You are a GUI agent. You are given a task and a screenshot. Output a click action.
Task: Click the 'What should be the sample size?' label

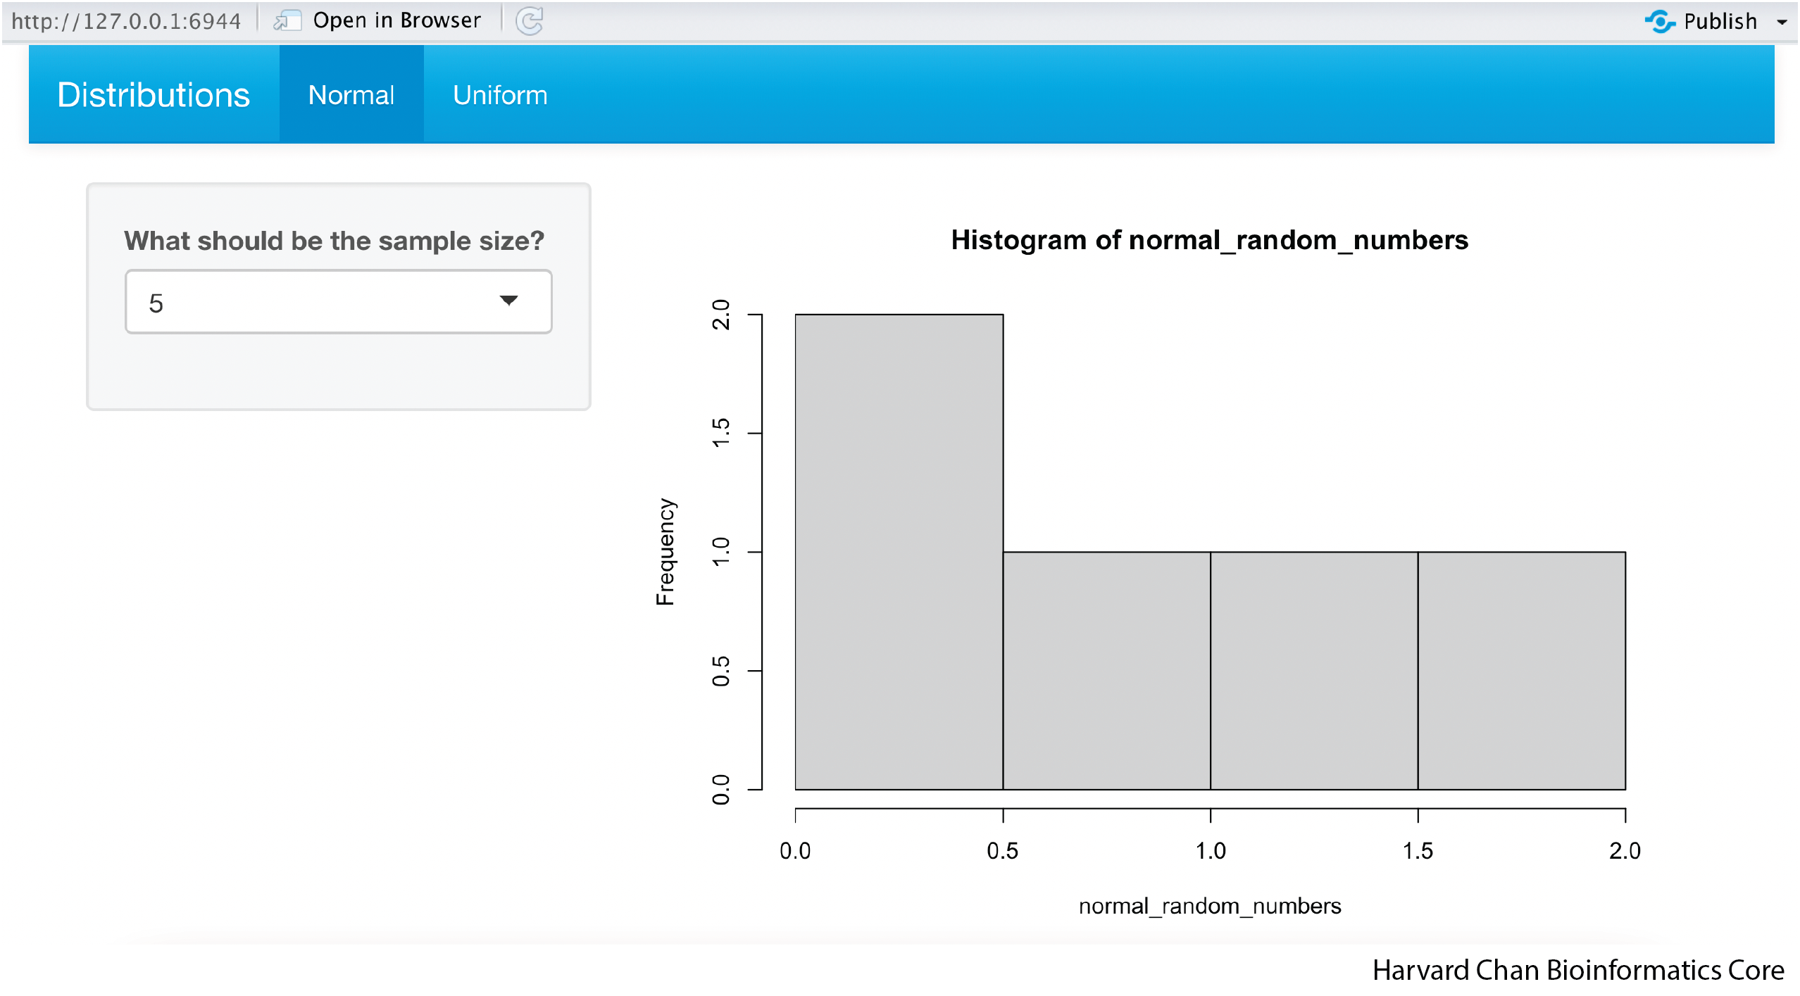[x=334, y=241]
